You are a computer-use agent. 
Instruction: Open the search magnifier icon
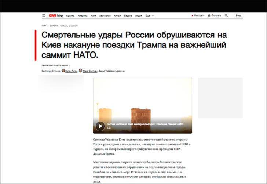click(226, 15)
